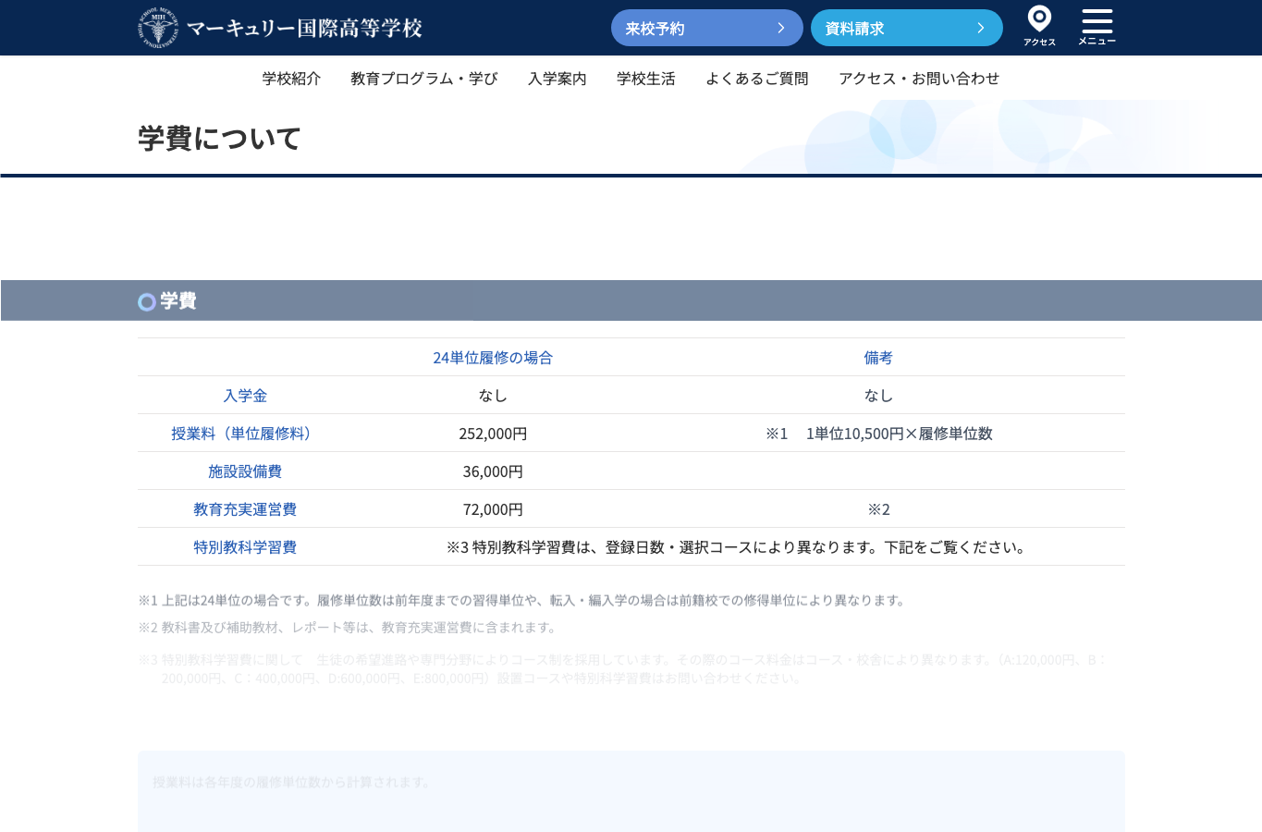Image resolution: width=1262 pixels, height=832 pixels.
Task: Click the blue circle beside 学費 heading
Action: 147,302
